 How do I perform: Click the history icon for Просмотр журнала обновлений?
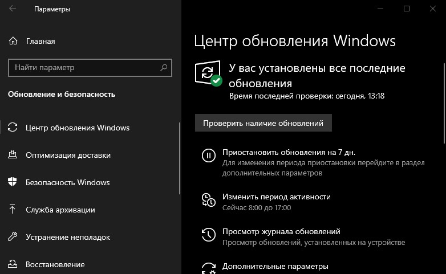point(209,235)
